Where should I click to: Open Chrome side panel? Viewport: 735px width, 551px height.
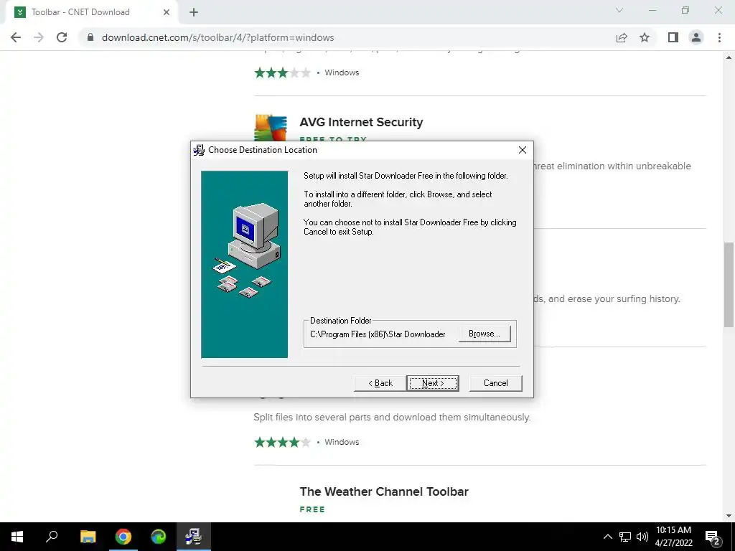(673, 37)
